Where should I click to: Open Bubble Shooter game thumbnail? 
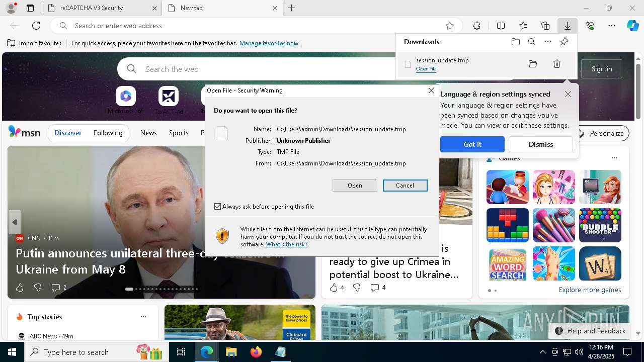(x=600, y=225)
